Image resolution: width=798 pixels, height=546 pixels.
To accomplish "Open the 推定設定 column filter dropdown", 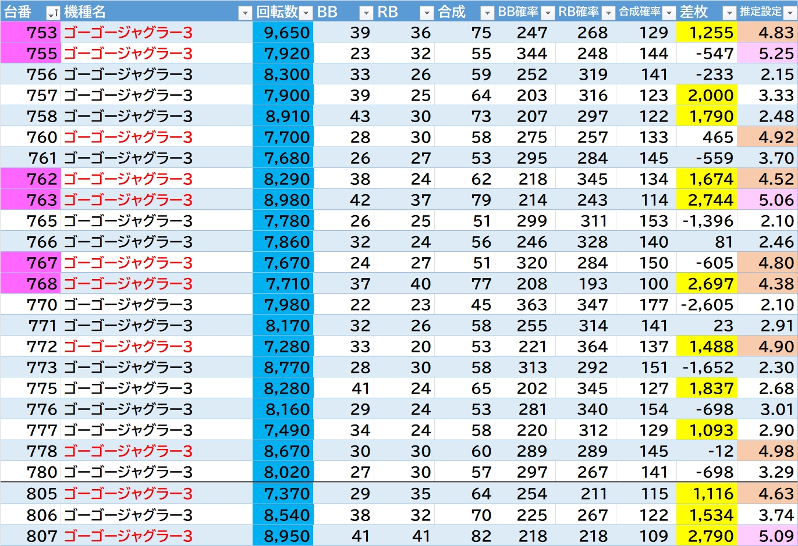I will [790, 13].
